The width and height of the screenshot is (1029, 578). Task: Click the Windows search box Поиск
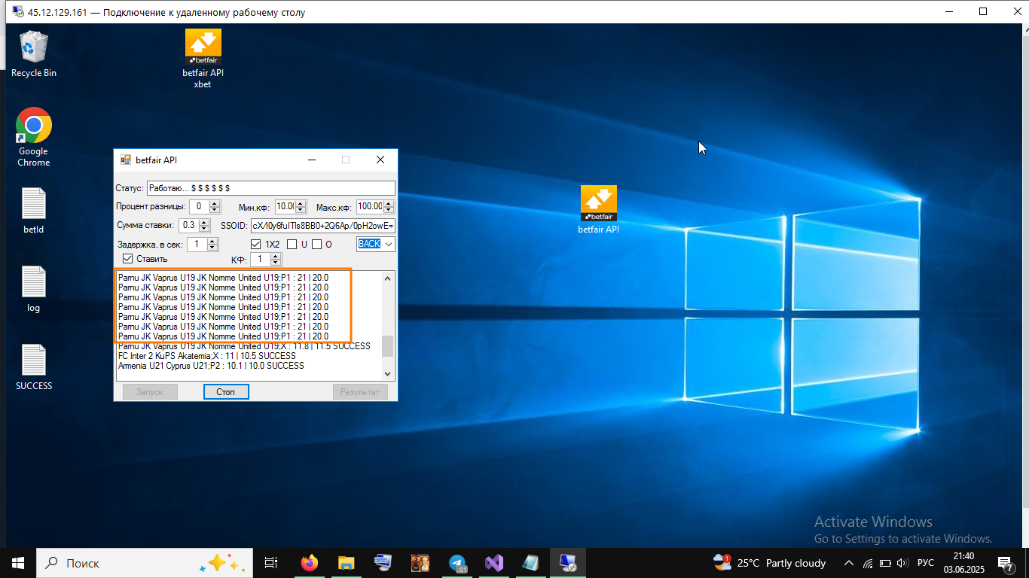tap(145, 562)
